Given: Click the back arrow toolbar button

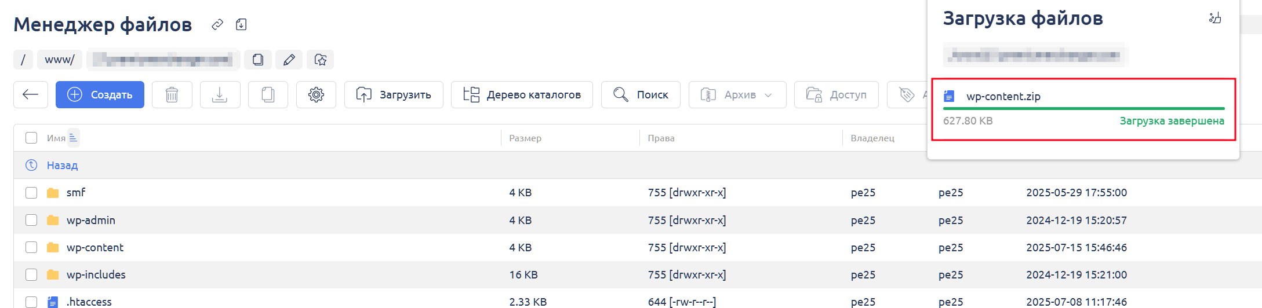Looking at the screenshot, I should click(31, 94).
